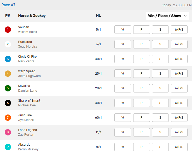
Task: Select W/P/S bet for Warp Speed
Action: [x=179, y=74]
